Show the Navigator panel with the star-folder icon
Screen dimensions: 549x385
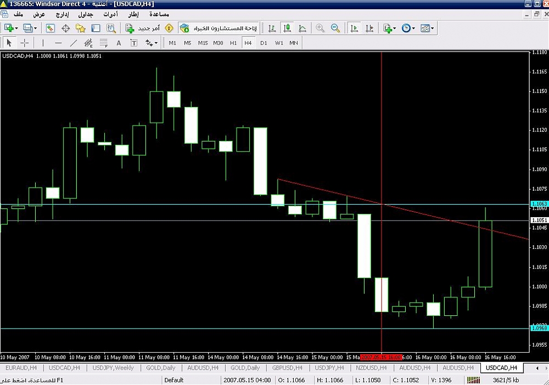(x=81, y=29)
